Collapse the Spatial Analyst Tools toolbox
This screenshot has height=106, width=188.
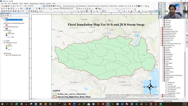click(x=161, y=46)
